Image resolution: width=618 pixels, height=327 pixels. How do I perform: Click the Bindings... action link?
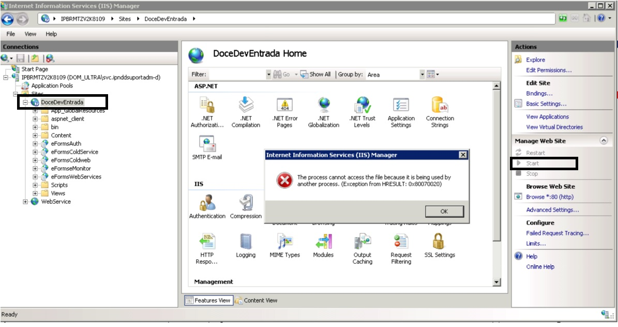coord(539,94)
